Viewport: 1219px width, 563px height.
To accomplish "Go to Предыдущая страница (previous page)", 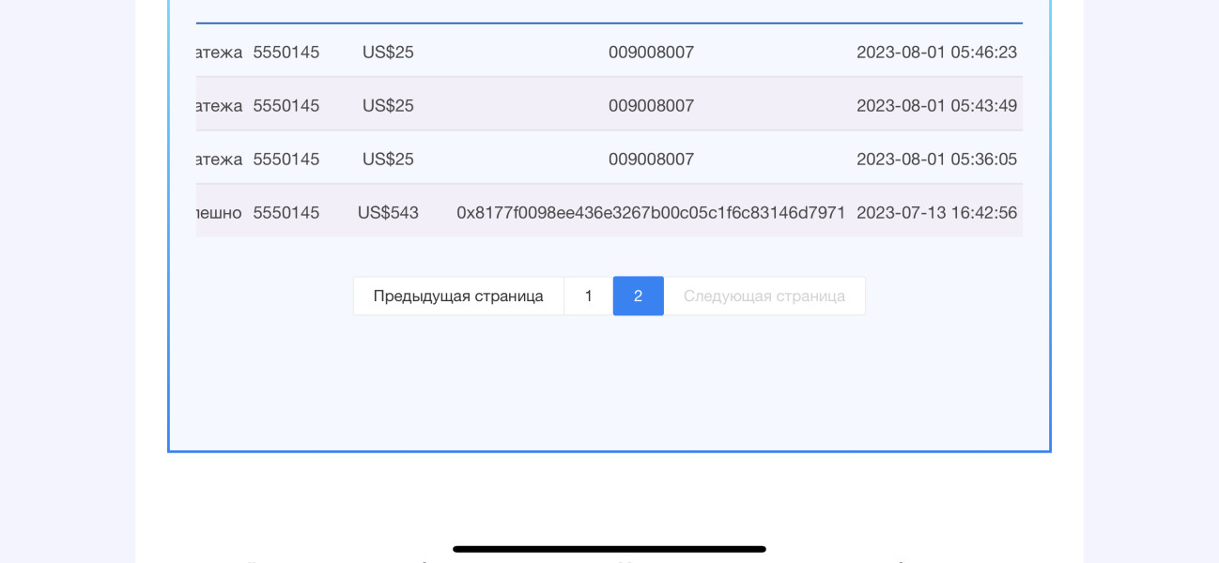I will coord(458,296).
